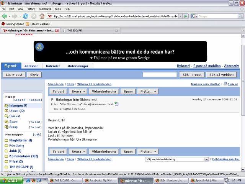245x184 pixels.
Task: Click the stop loading icon
Action: point(34,16)
